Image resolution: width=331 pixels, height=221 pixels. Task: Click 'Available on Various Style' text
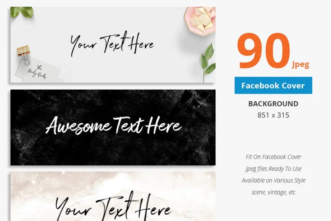tap(273, 181)
